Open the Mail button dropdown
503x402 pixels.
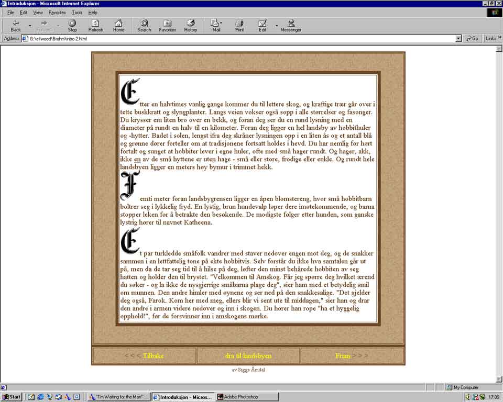[221, 23]
